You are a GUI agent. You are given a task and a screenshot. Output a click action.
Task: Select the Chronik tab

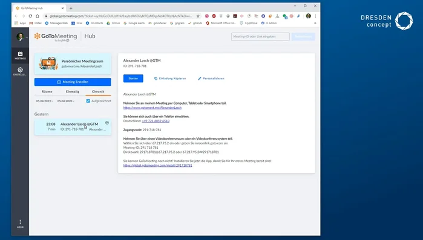click(98, 91)
